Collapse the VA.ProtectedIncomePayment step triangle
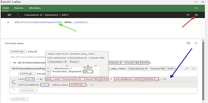Image resolution: width=208 pixels, height=103 pixels. click(15, 63)
